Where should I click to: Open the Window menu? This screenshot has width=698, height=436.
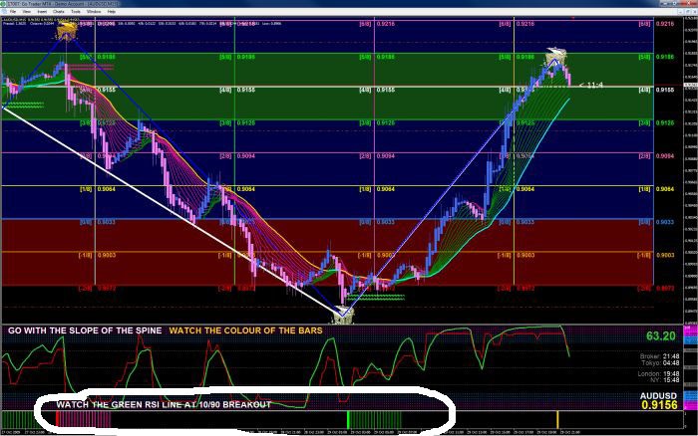[x=94, y=12]
